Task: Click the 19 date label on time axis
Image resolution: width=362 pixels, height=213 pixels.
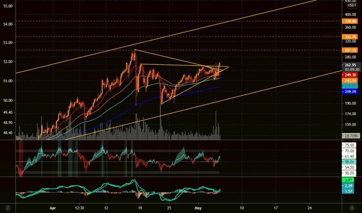Action: tap(140, 208)
